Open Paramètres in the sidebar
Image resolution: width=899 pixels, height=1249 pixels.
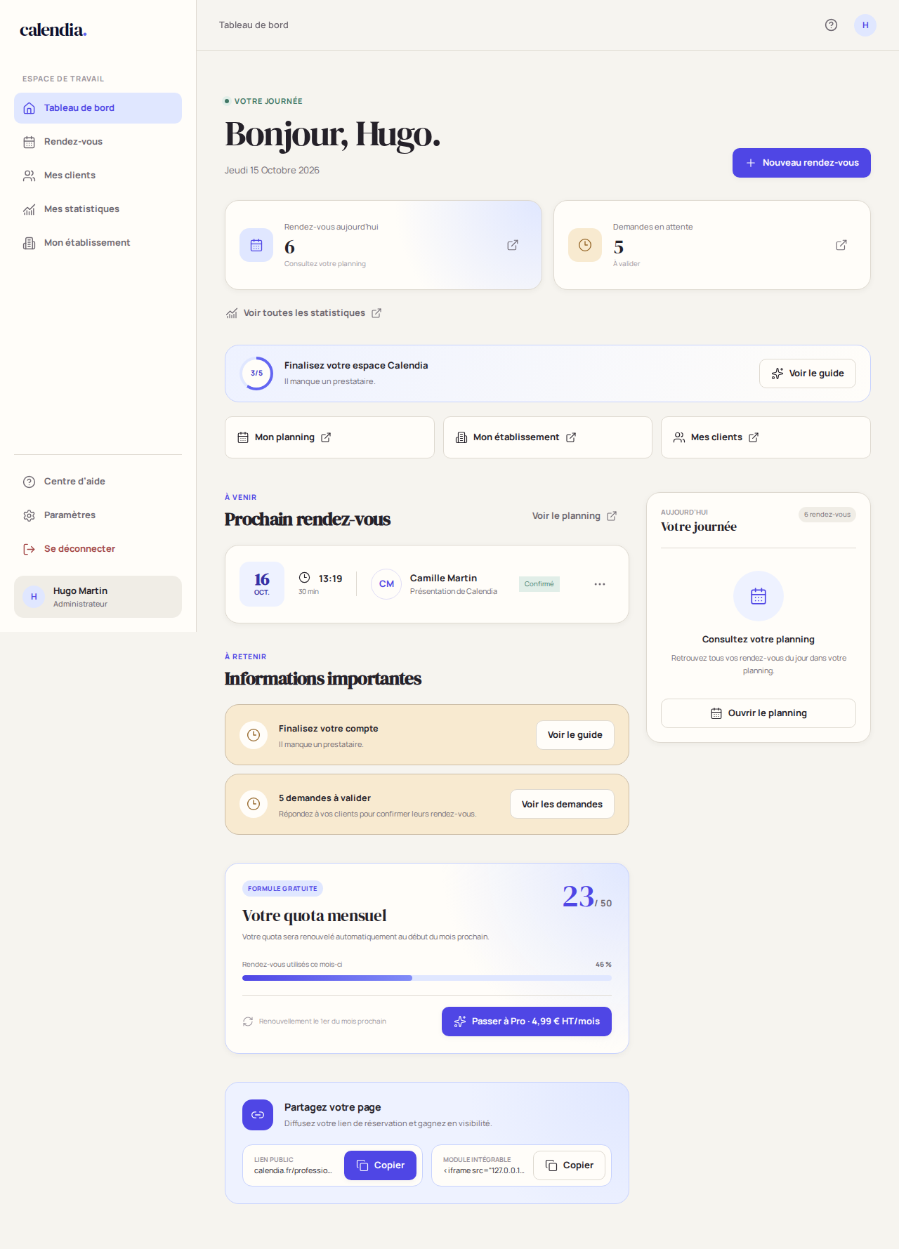[98, 515]
